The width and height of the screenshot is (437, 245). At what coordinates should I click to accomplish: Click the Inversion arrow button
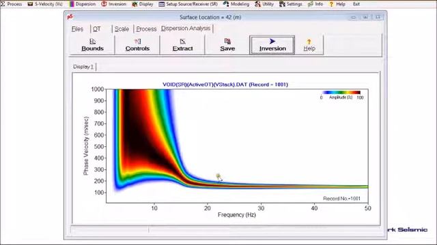(272, 45)
